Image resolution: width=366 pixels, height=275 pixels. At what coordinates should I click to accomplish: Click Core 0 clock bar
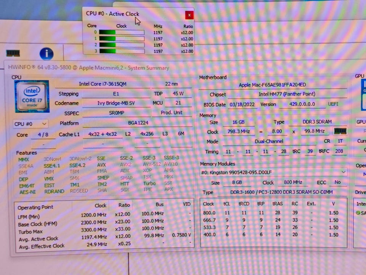(x=121, y=32)
